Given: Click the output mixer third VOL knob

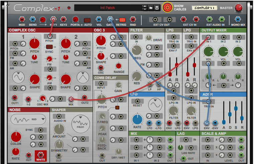Looking at the screenshot, I should click(238, 52).
